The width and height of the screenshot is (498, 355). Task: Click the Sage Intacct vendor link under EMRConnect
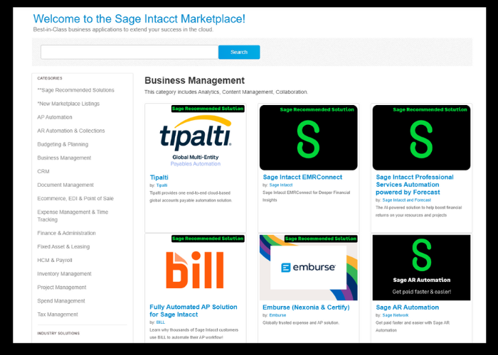[281, 185]
